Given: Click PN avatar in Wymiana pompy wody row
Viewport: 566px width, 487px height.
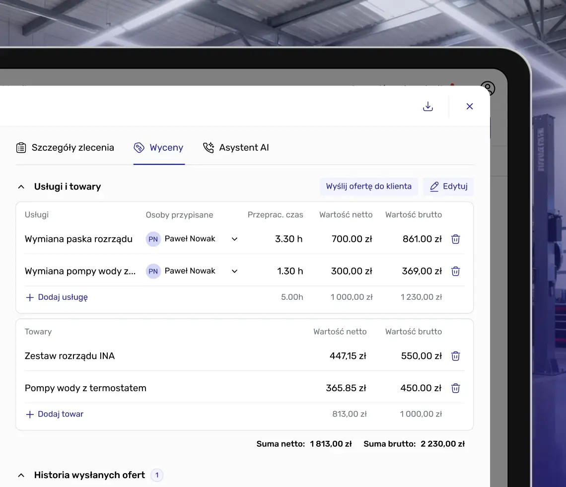Looking at the screenshot, I should [x=153, y=271].
